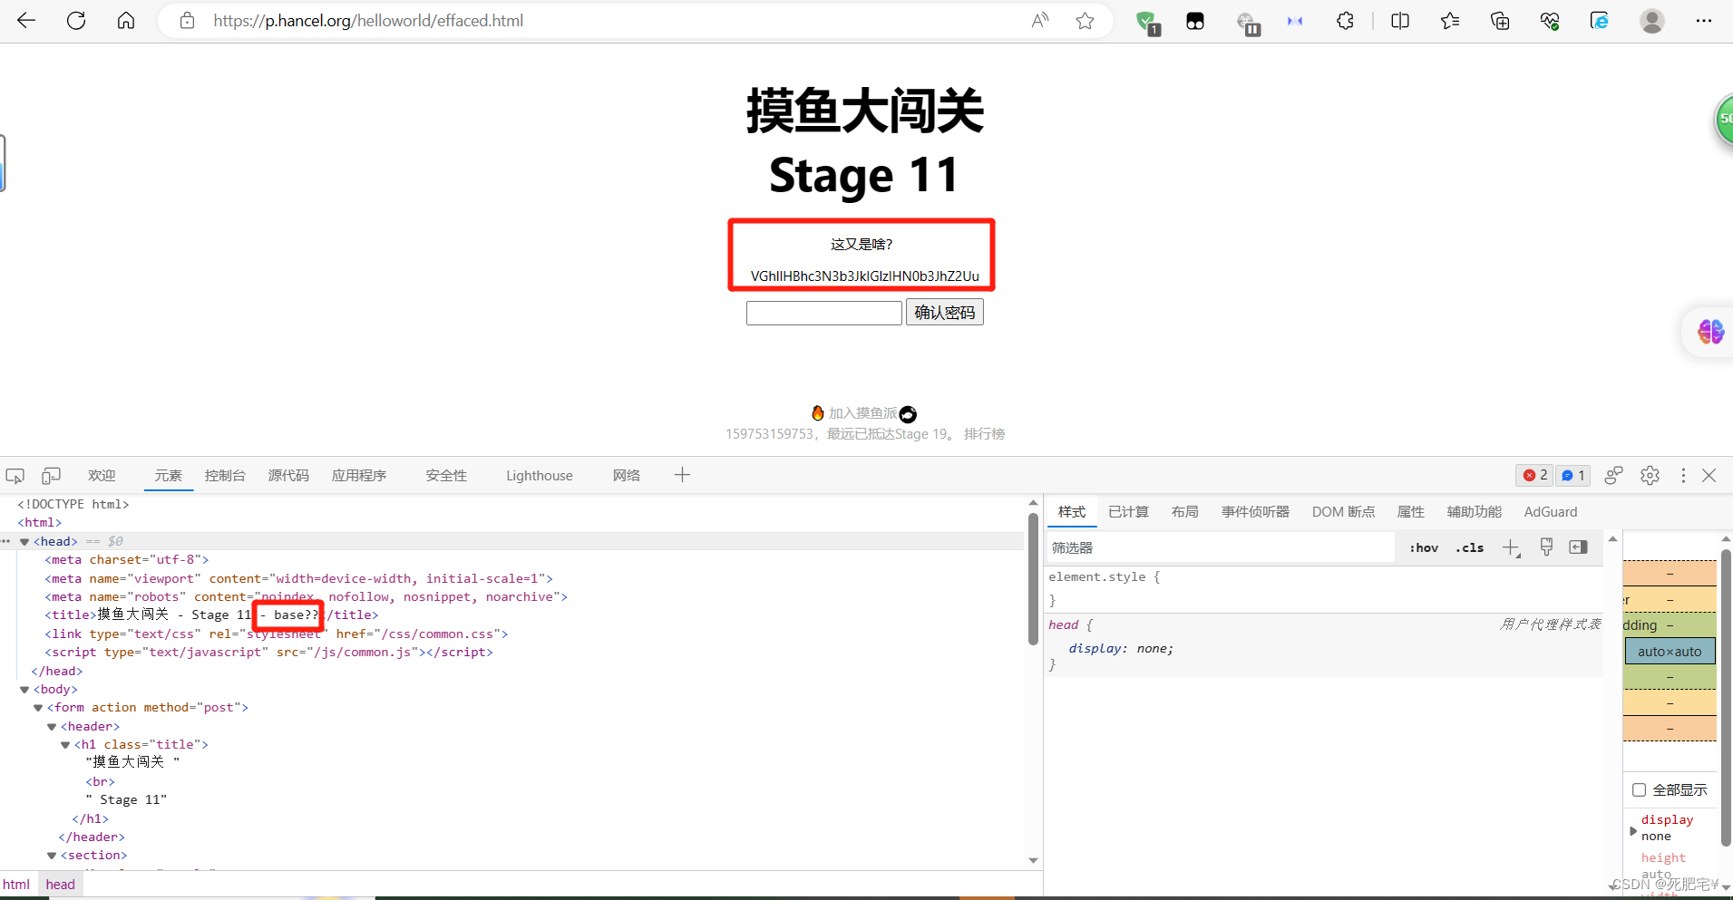Image resolution: width=1733 pixels, height=900 pixels.
Task: Open DevTools settings gear
Action: pyautogui.click(x=1650, y=475)
